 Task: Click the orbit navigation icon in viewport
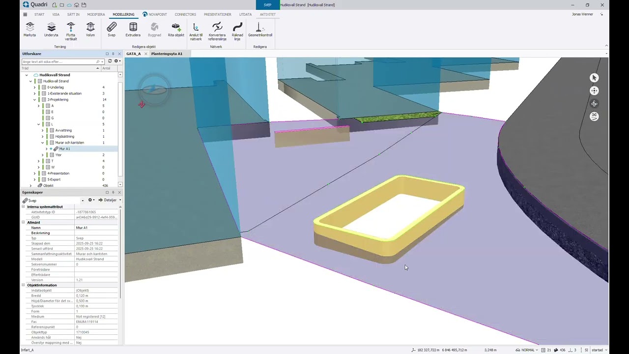point(594,104)
